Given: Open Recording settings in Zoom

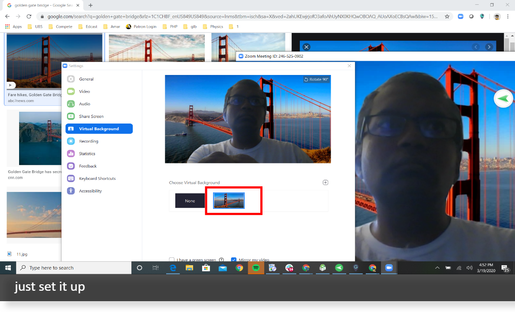Looking at the screenshot, I should point(89,141).
